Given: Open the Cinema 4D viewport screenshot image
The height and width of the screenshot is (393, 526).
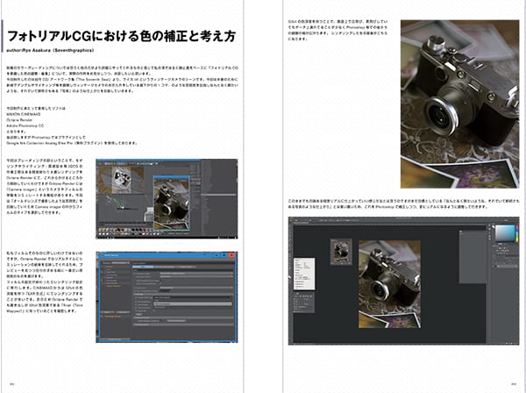Looking at the screenshot, I should click(167, 198).
